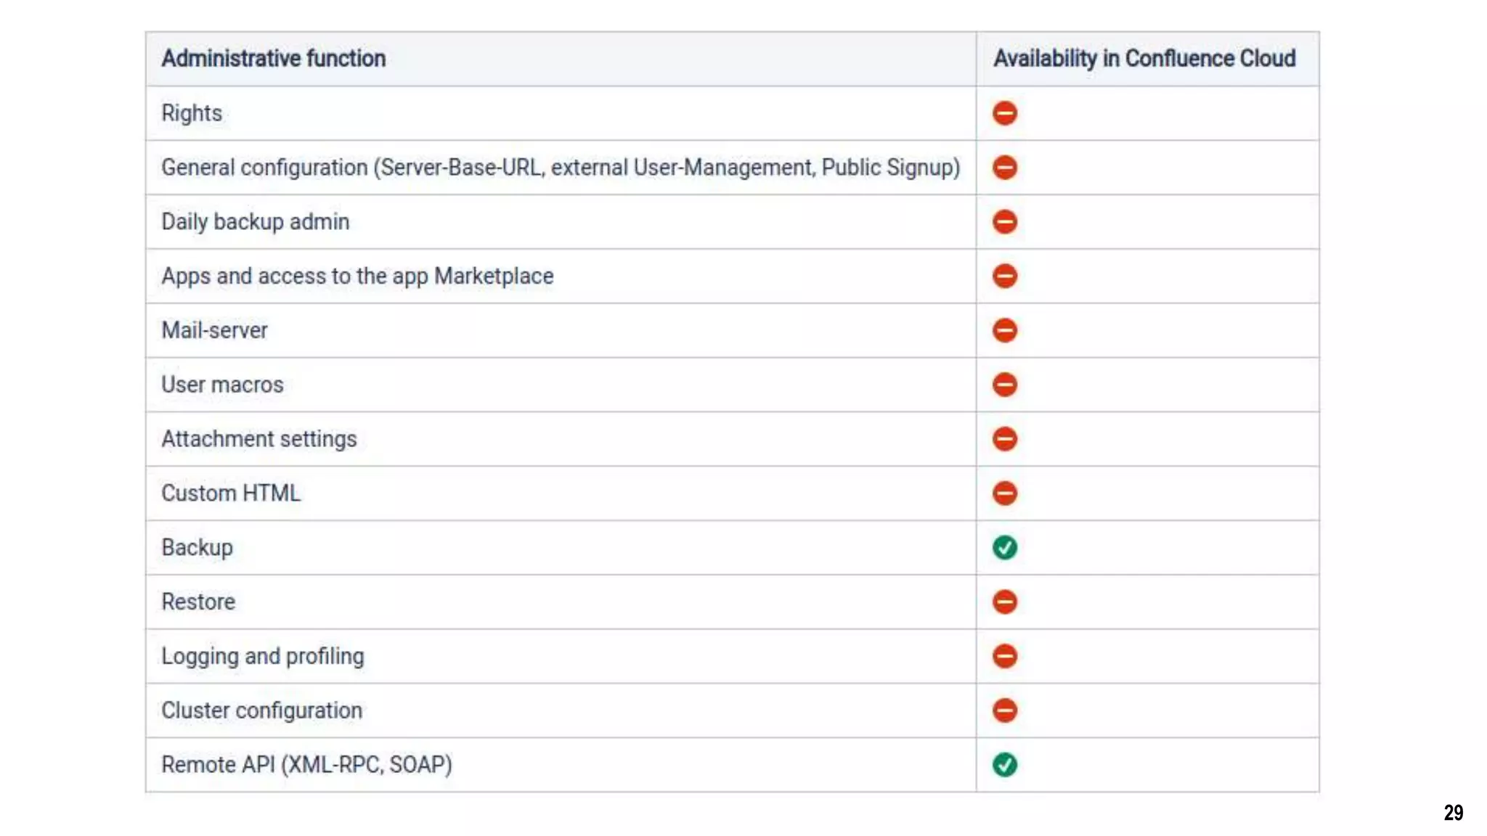Click the Cluster configuration row label
The width and height of the screenshot is (1487, 836).
click(261, 710)
